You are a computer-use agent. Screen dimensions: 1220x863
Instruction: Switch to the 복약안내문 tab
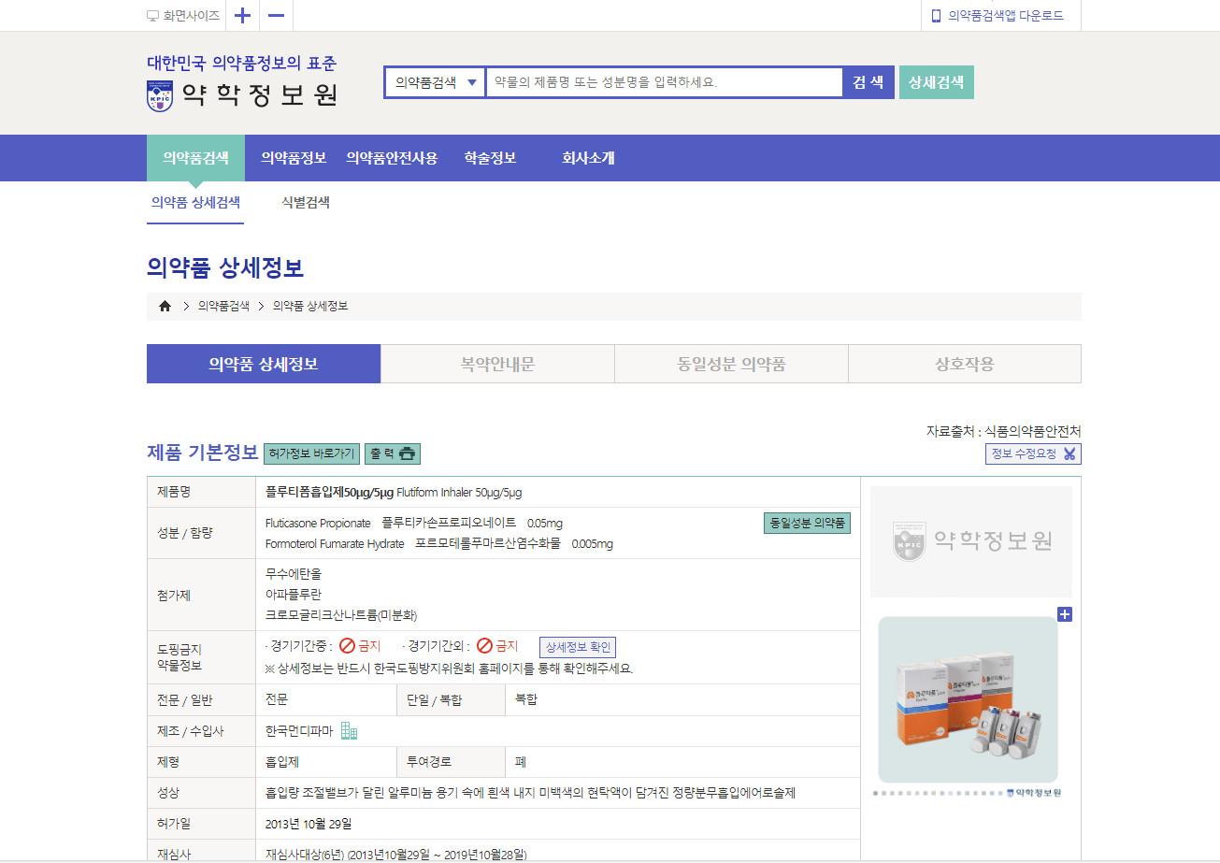(x=497, y=363)
